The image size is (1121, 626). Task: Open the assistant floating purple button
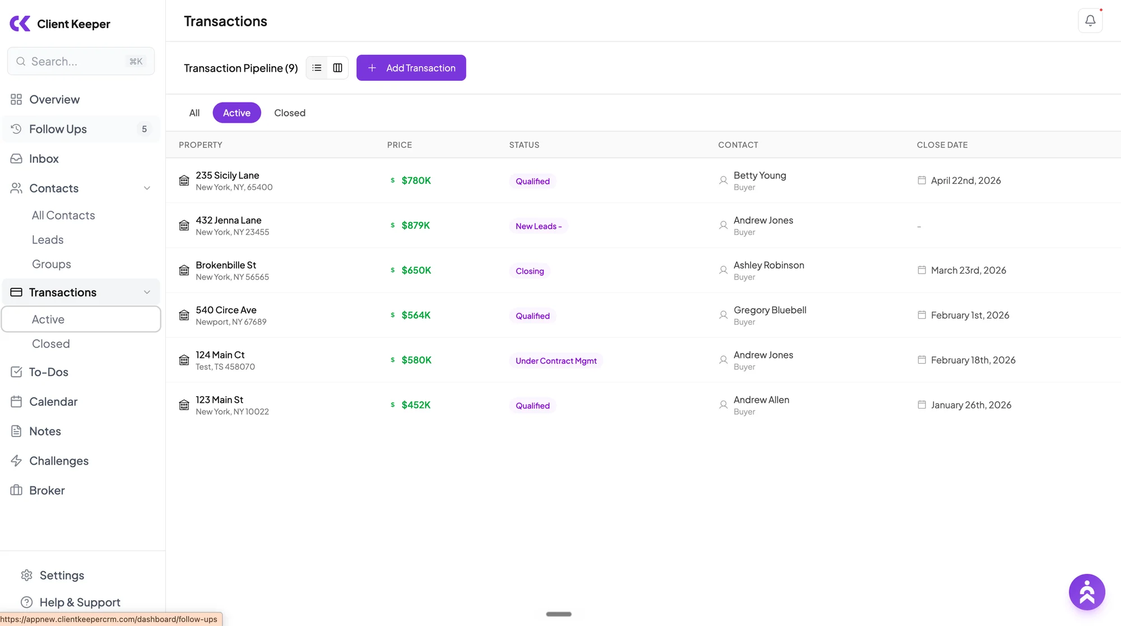[1087, 592]
